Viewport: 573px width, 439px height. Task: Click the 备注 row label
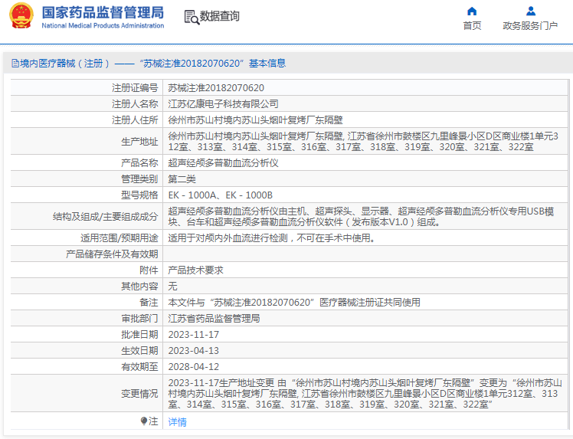(149, 303)
